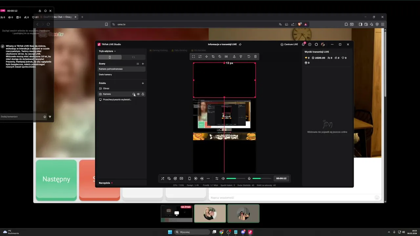Move the source layer down
Image resolution: width=420 pixels, height=236 pixels.
[x=241, y=57]
